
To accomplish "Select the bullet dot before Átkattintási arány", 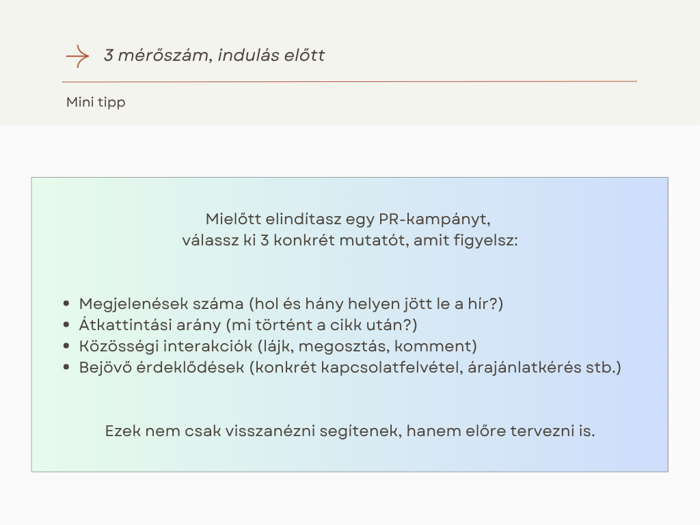I will (66, 325).
